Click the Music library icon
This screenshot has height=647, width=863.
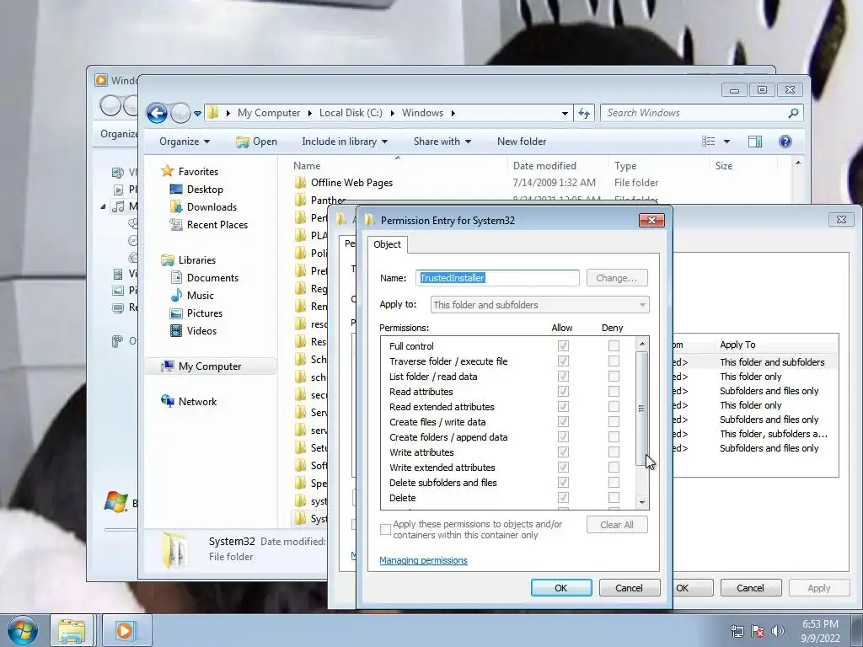tap(176, 295)
